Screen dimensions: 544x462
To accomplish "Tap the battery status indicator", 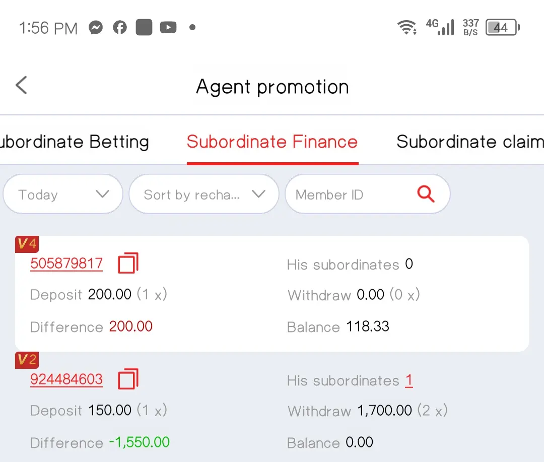I will 502,27.
